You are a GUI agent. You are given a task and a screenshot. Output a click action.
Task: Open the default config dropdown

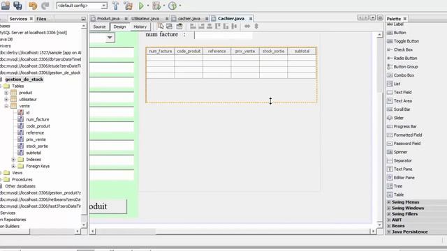coord(104,6)
